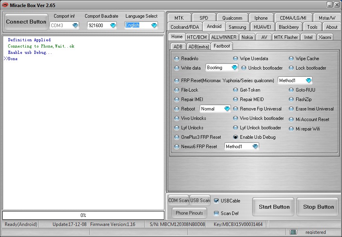Click the status bar keypad icon near registered

[x=293, y=232]
